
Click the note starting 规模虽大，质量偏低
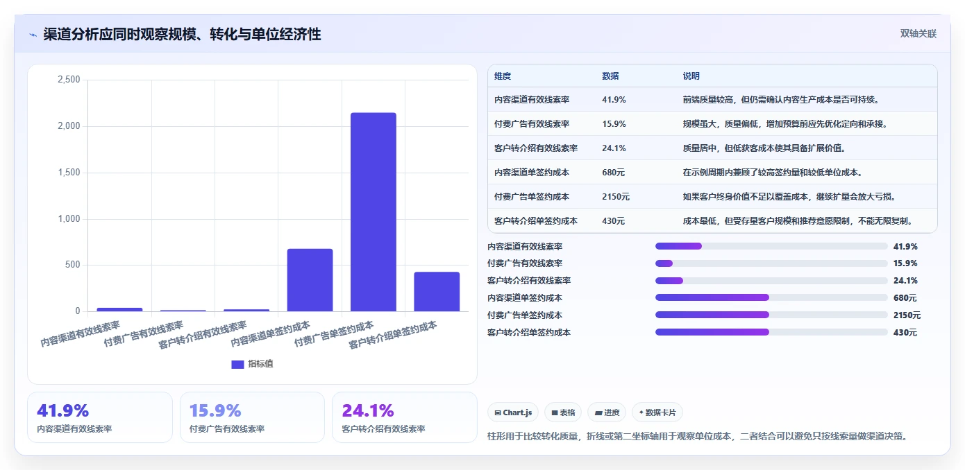(x=785, y=124)
